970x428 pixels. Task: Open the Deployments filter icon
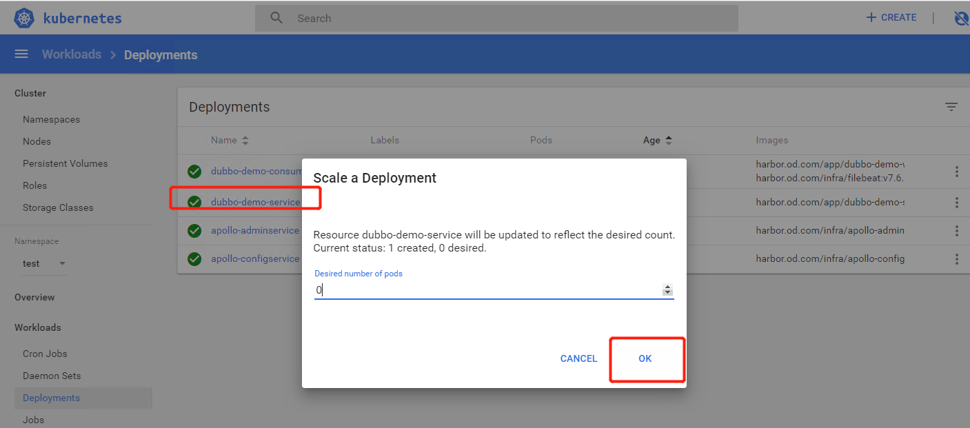pyautogui.click(x=951, y=107)
